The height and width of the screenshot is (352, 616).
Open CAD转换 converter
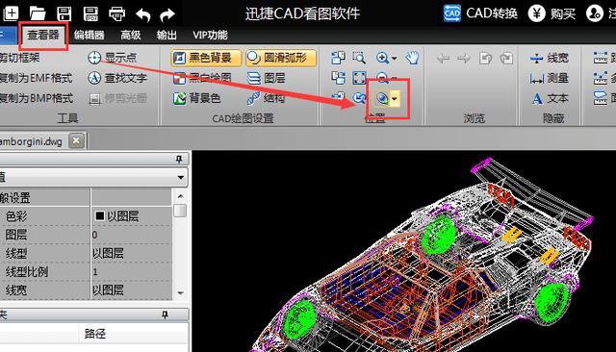coord(480,13)
